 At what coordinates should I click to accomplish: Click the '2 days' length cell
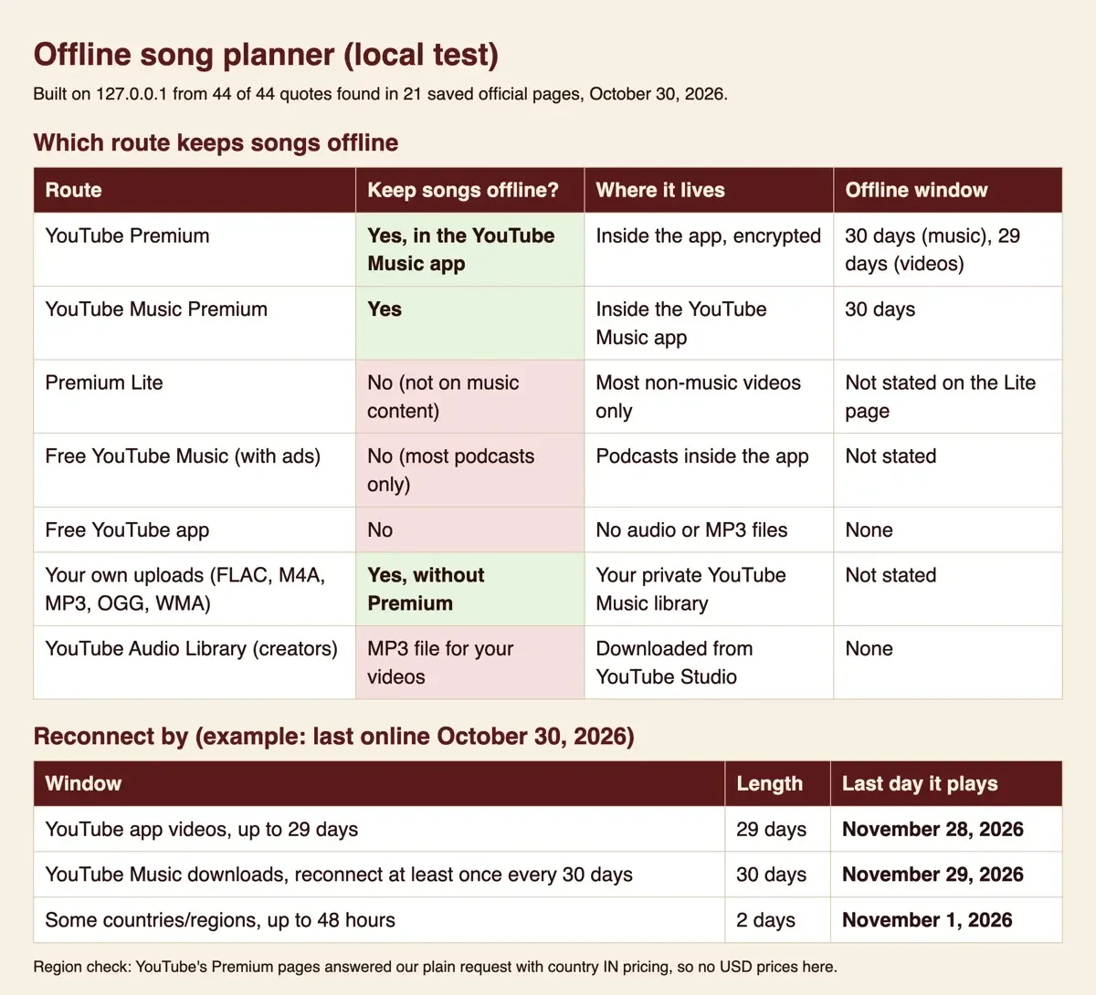pos(777,920)
